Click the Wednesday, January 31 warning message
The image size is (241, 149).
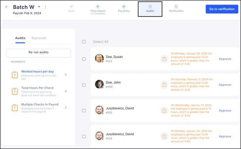point(191,110)
